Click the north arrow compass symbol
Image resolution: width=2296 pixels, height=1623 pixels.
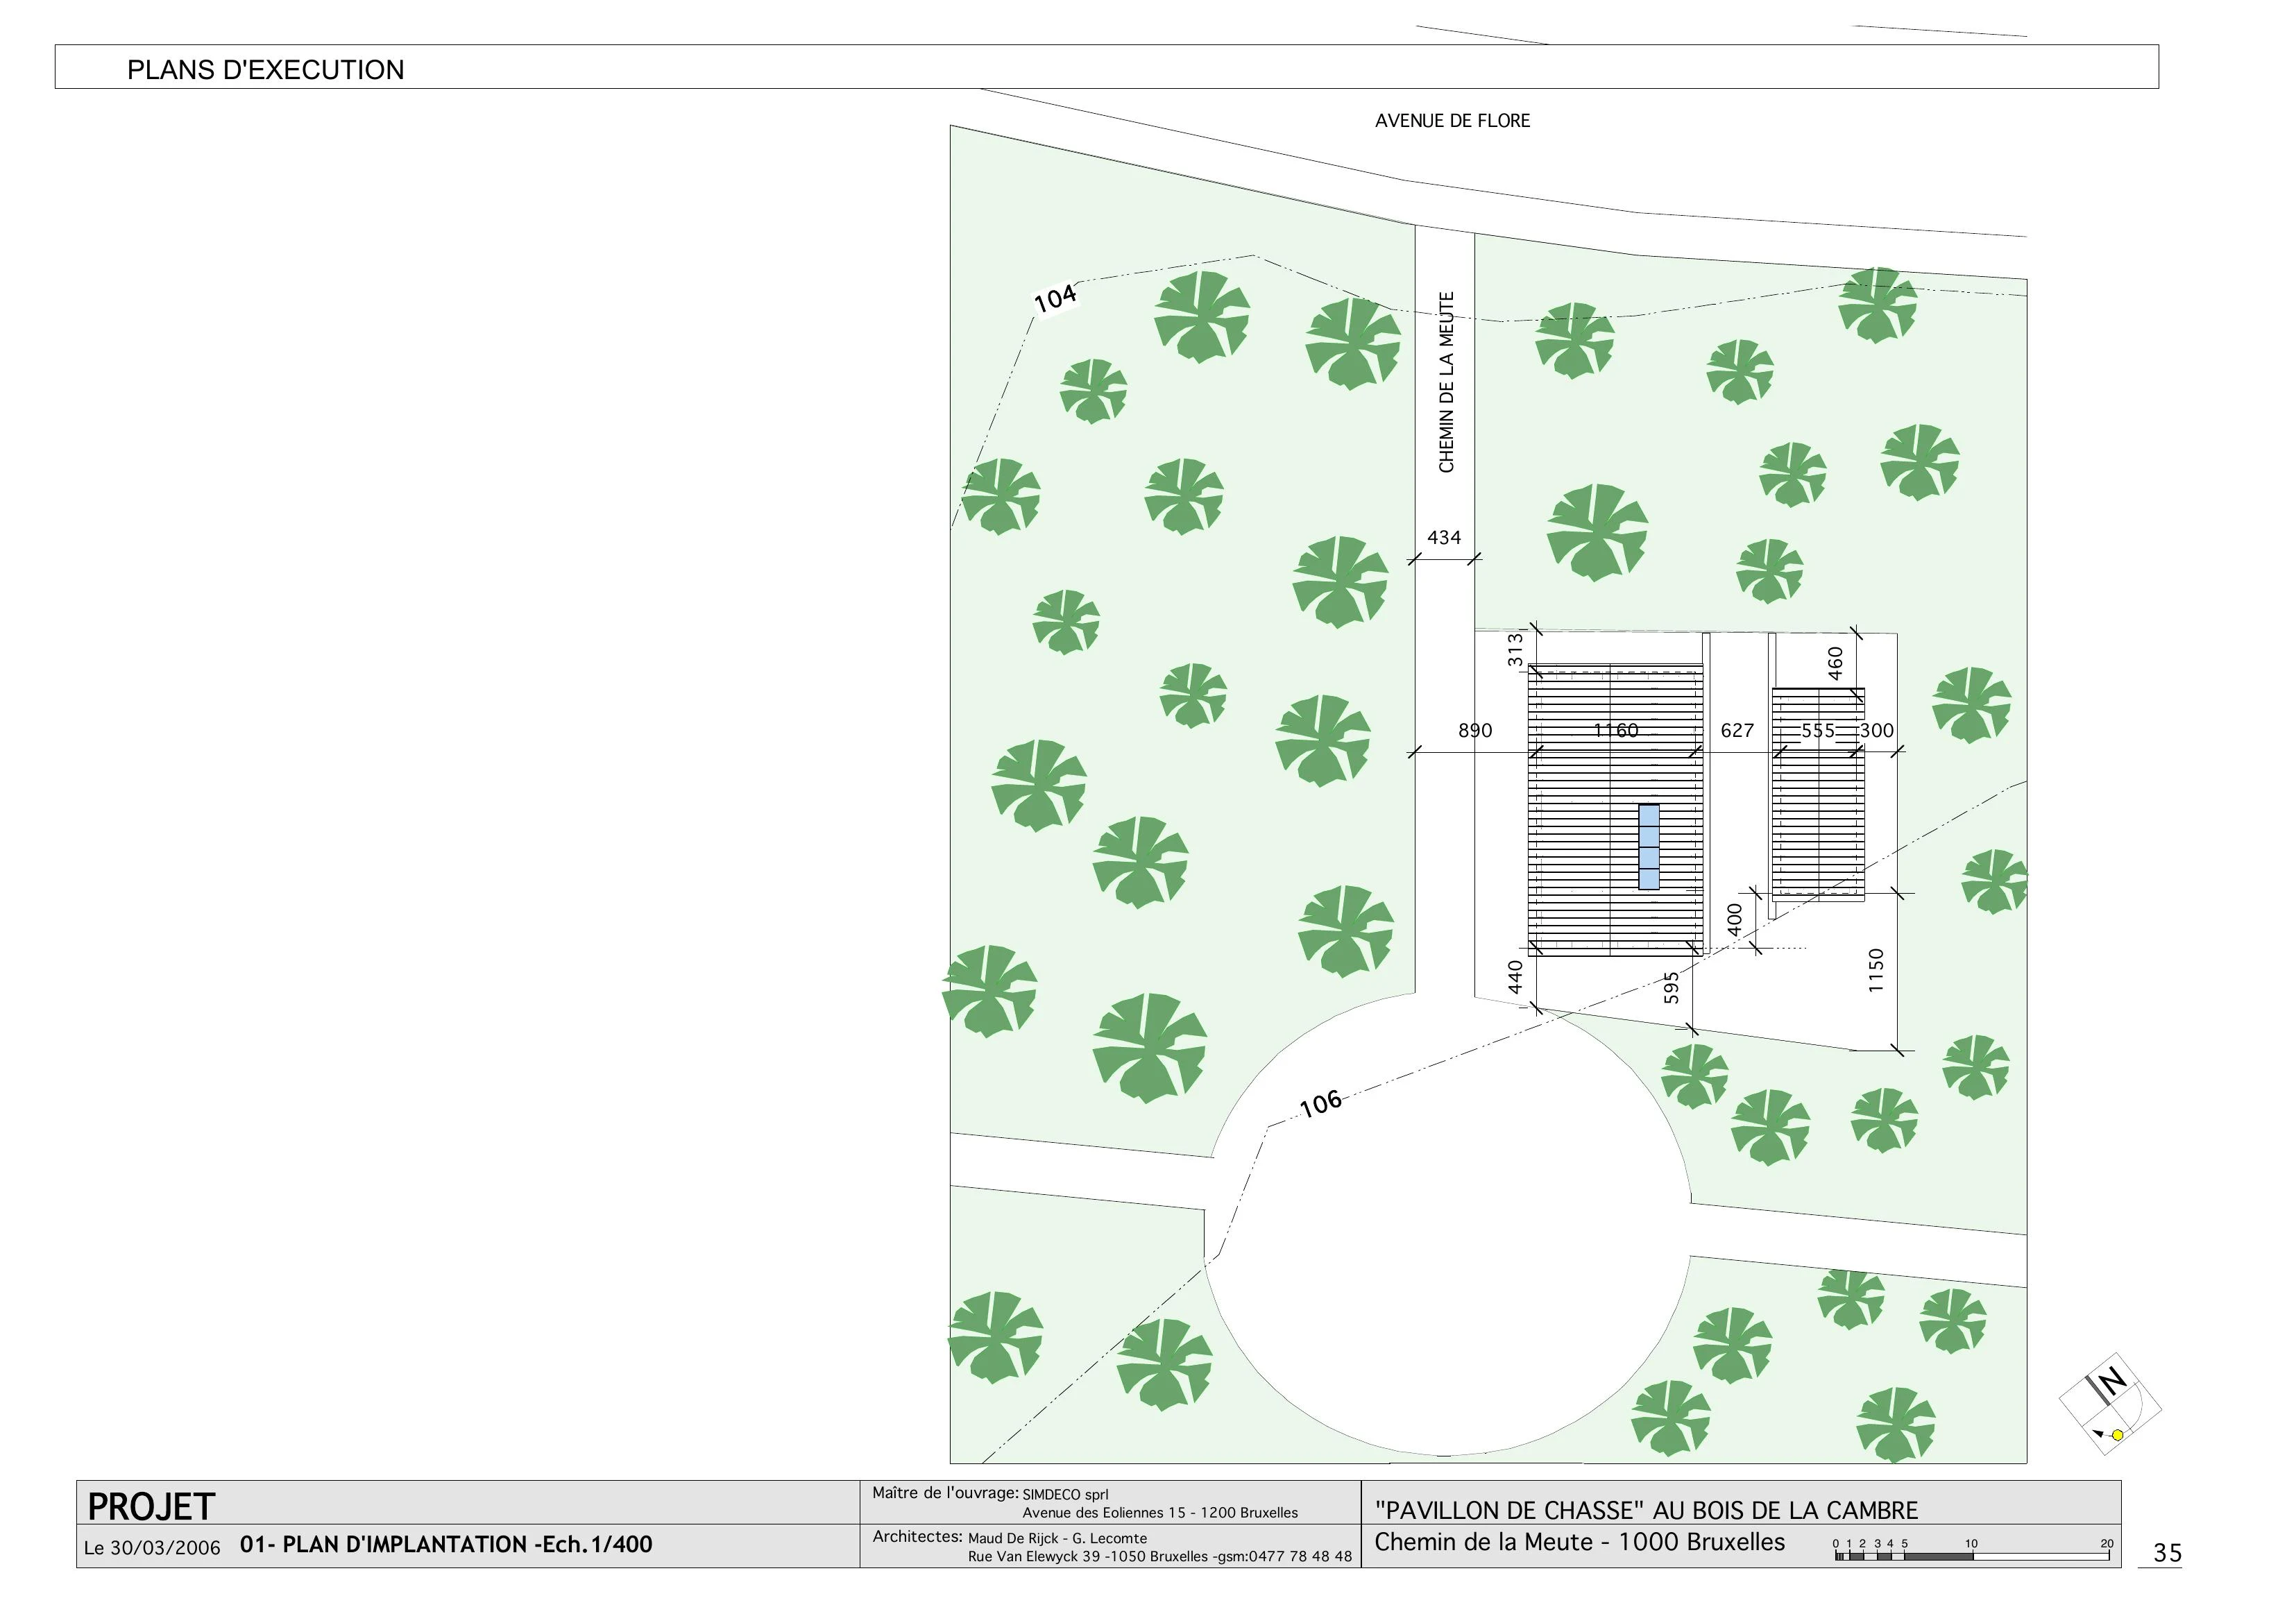pyautogui.click(x=2110, y=1404)
